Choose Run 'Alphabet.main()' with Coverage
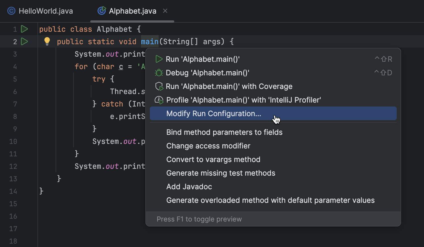Image resolution: width=424 pixels, height=247 pixels. (x=229, y=86)
